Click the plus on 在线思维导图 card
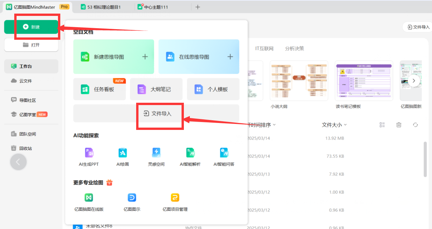Viewport: 432px width, 229px height. click(230, 57)
